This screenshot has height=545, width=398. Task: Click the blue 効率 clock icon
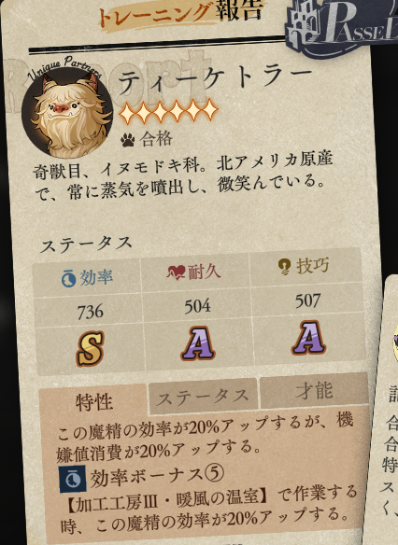tap(68, 279)
